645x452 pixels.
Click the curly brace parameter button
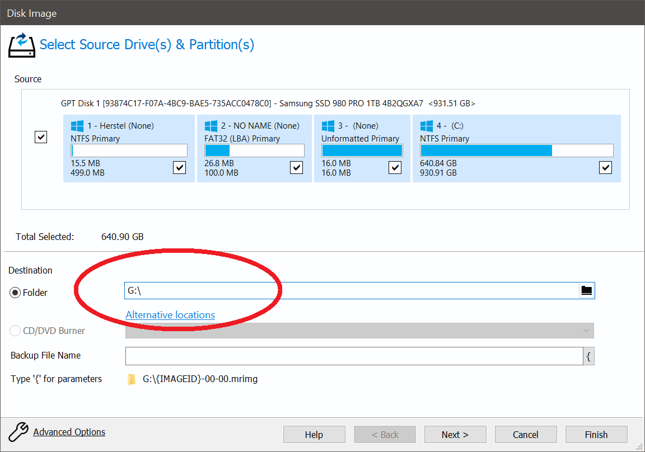pos(588,356)
